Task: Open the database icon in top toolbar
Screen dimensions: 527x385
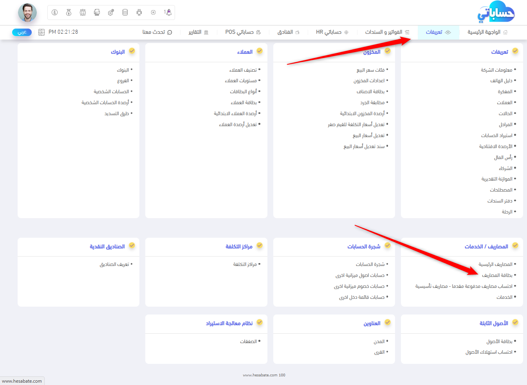Action: (x=125, y=13)
